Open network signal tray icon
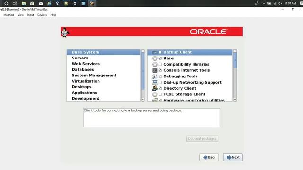Image resolution: width=303 pixels, height=170 pixels. tap(275, 3)
